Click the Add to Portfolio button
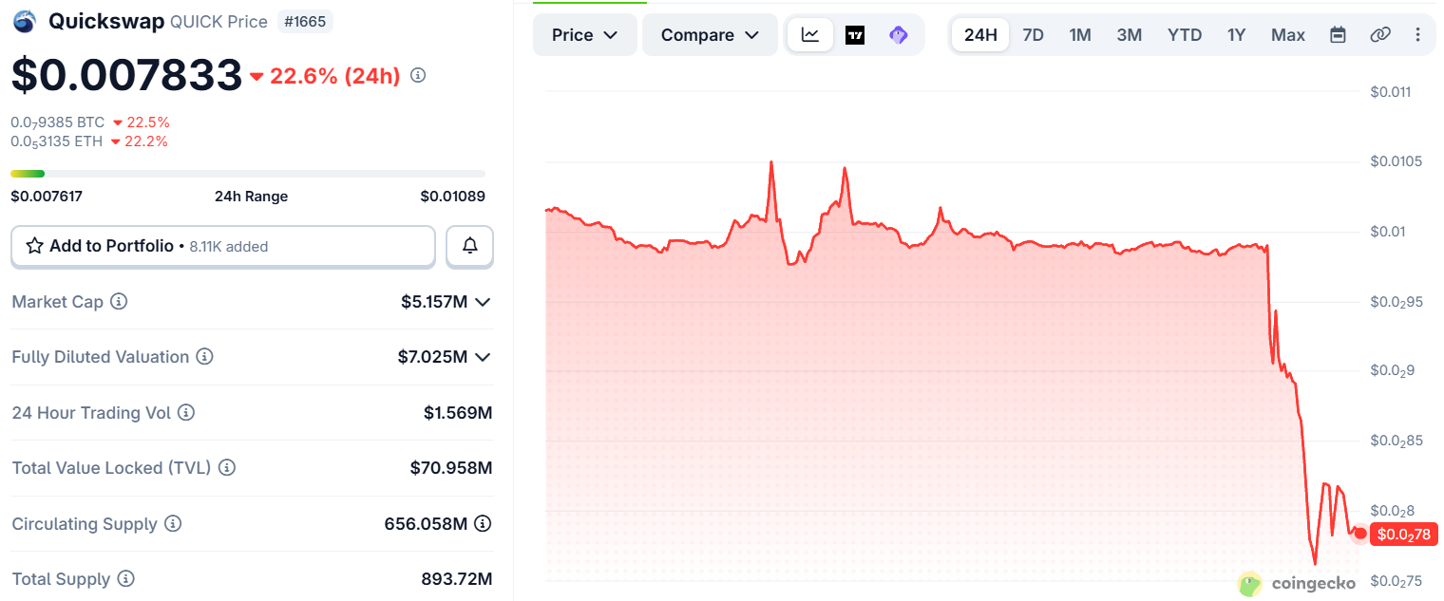The width and height of the screenshot is (1444, 601). pos(223,246)
